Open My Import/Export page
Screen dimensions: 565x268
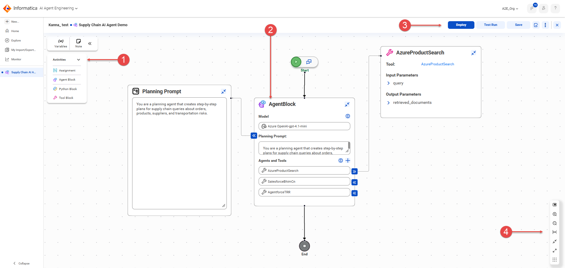click(x=21, y=50)
